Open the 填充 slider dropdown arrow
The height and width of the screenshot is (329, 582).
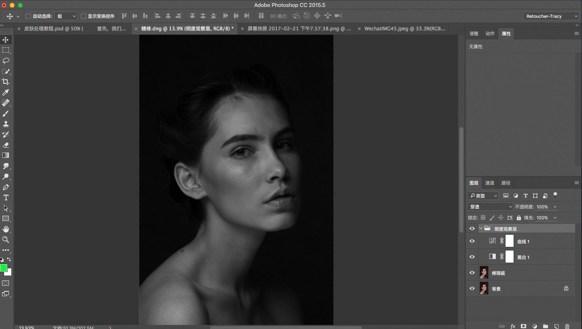(x=555, y=218)
